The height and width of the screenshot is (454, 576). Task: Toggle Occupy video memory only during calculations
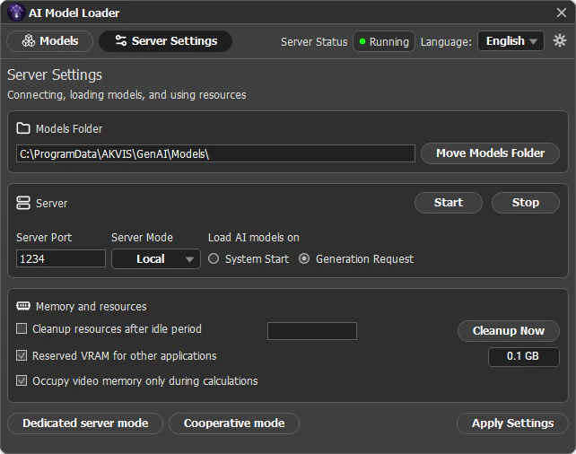click(22, 380)
